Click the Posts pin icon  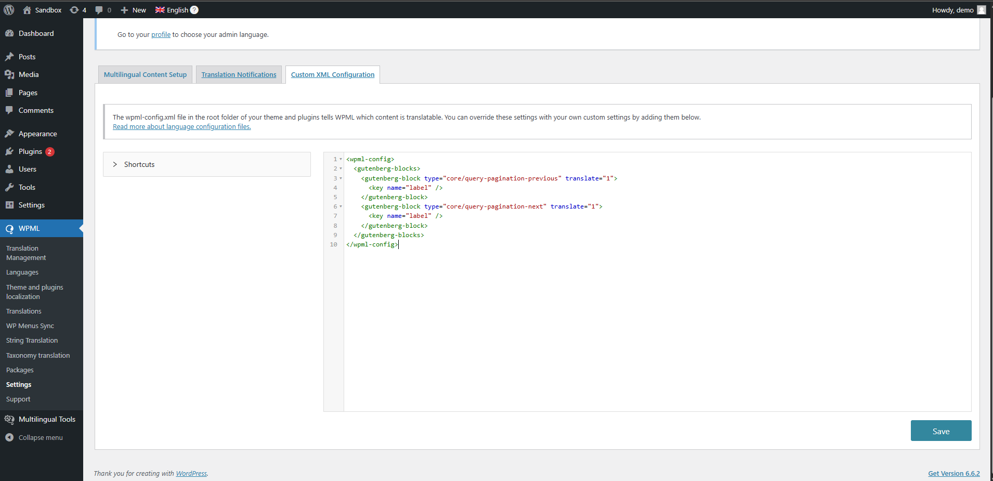coord(9,57)
